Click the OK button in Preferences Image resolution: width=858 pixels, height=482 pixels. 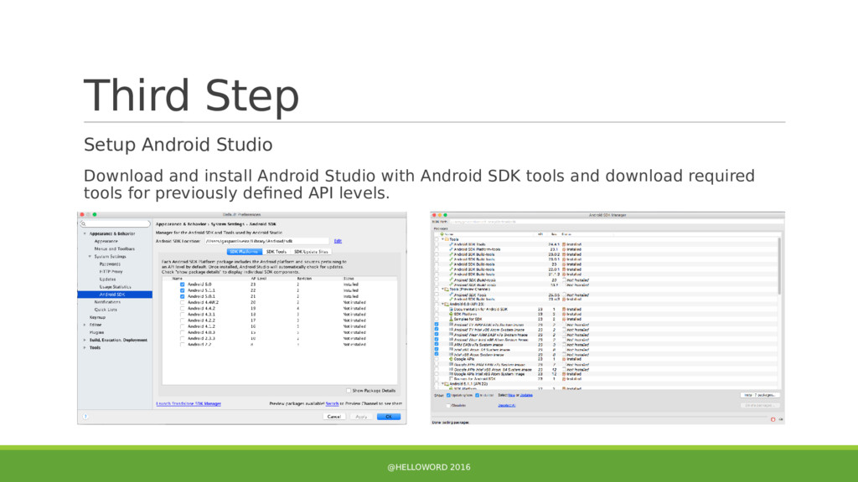[389, 417]
